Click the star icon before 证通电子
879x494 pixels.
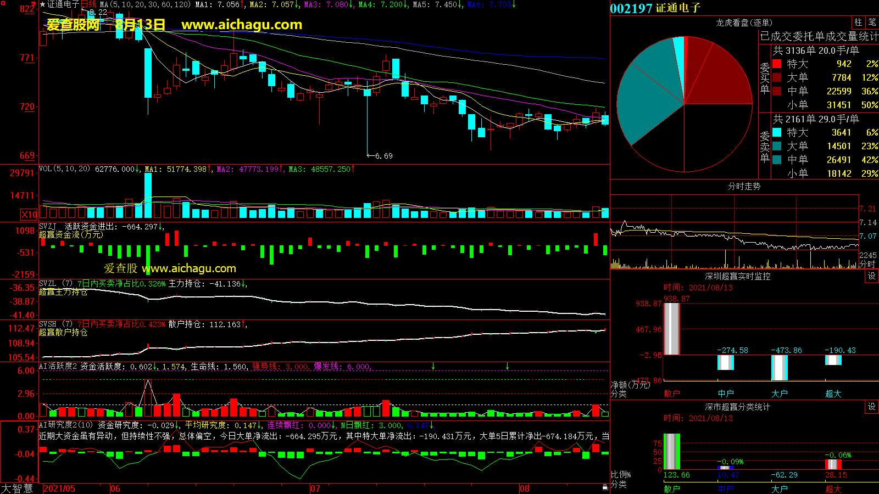[43, 4]
